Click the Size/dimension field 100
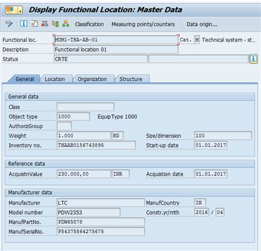This screenshot has width=261, height=251. click(x=223, y=135)
